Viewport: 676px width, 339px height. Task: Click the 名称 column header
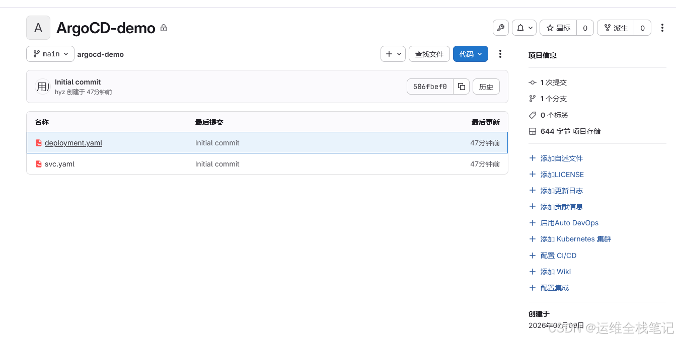[x=42, y=122]
